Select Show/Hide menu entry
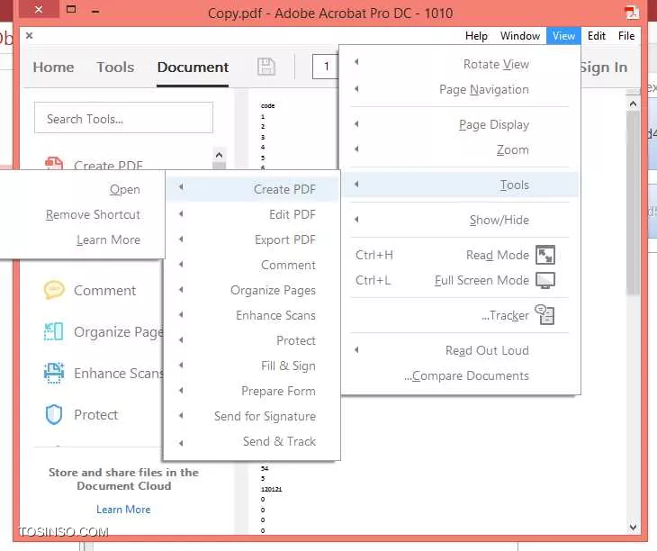 pyautogui.click(x=460, y=220)
